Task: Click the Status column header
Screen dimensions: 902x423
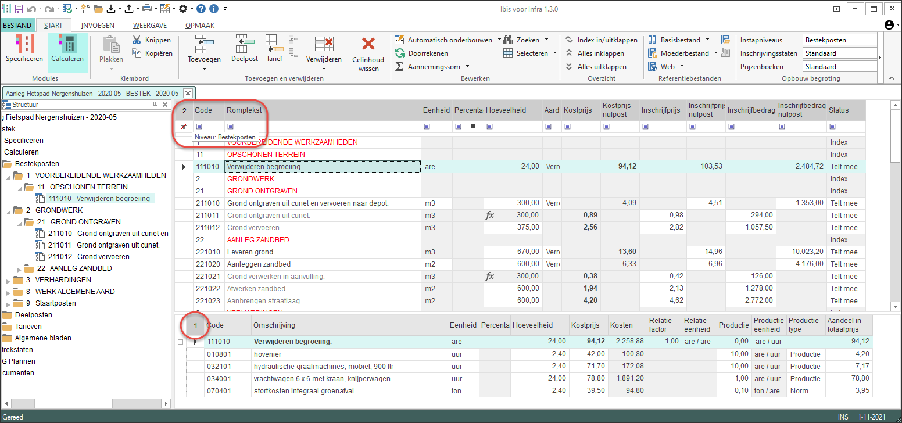Action: point(846,110)
